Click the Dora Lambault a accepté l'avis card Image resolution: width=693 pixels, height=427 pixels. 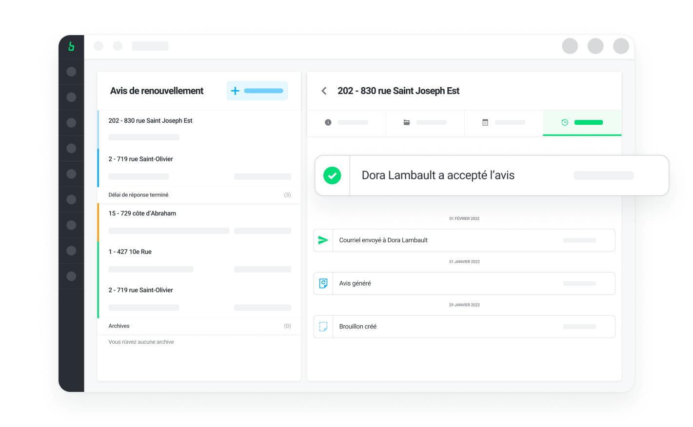coord(492,175)
